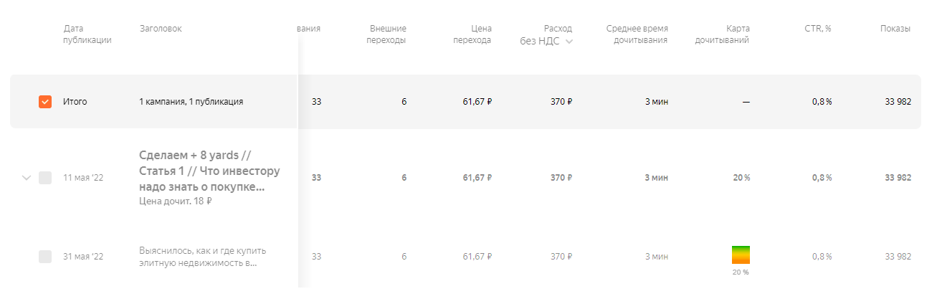
Task: Click Цена дочит. 18 ₽ subtitle text
Action: pyautogui.click(x=175, y=202)
